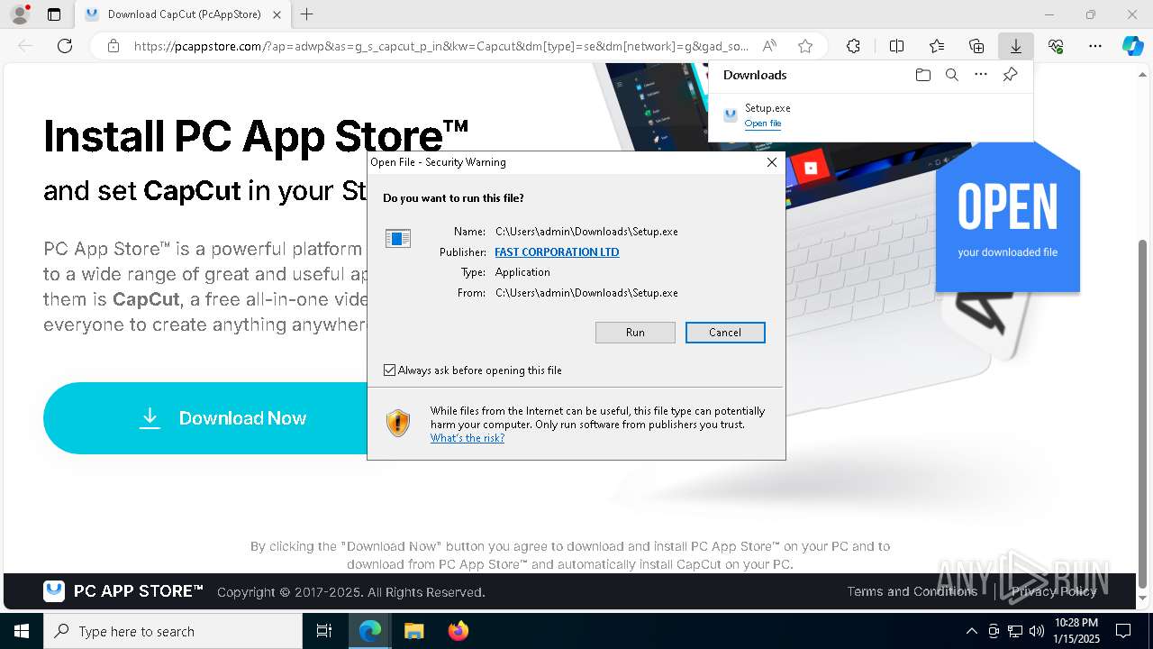Add page to favorites star icon

coord(805,46)
